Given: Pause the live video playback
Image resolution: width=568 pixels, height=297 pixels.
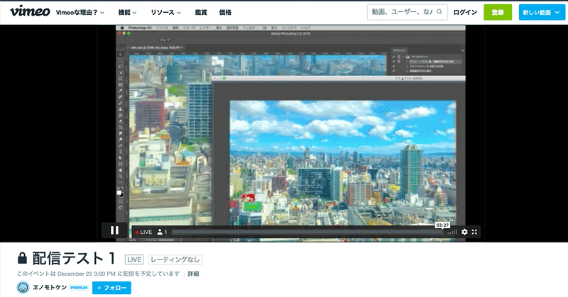Looking at the screenshot, I should pyautogui.click(x=114, y=230).
